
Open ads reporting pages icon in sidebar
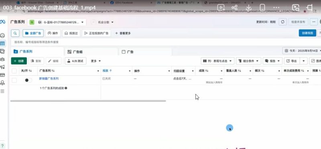click(x=2, y=51)
